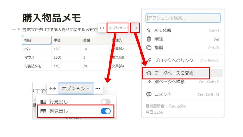Choose 複製 in the action menu
This screenshot has height=137, width=243.
(183, 48)
